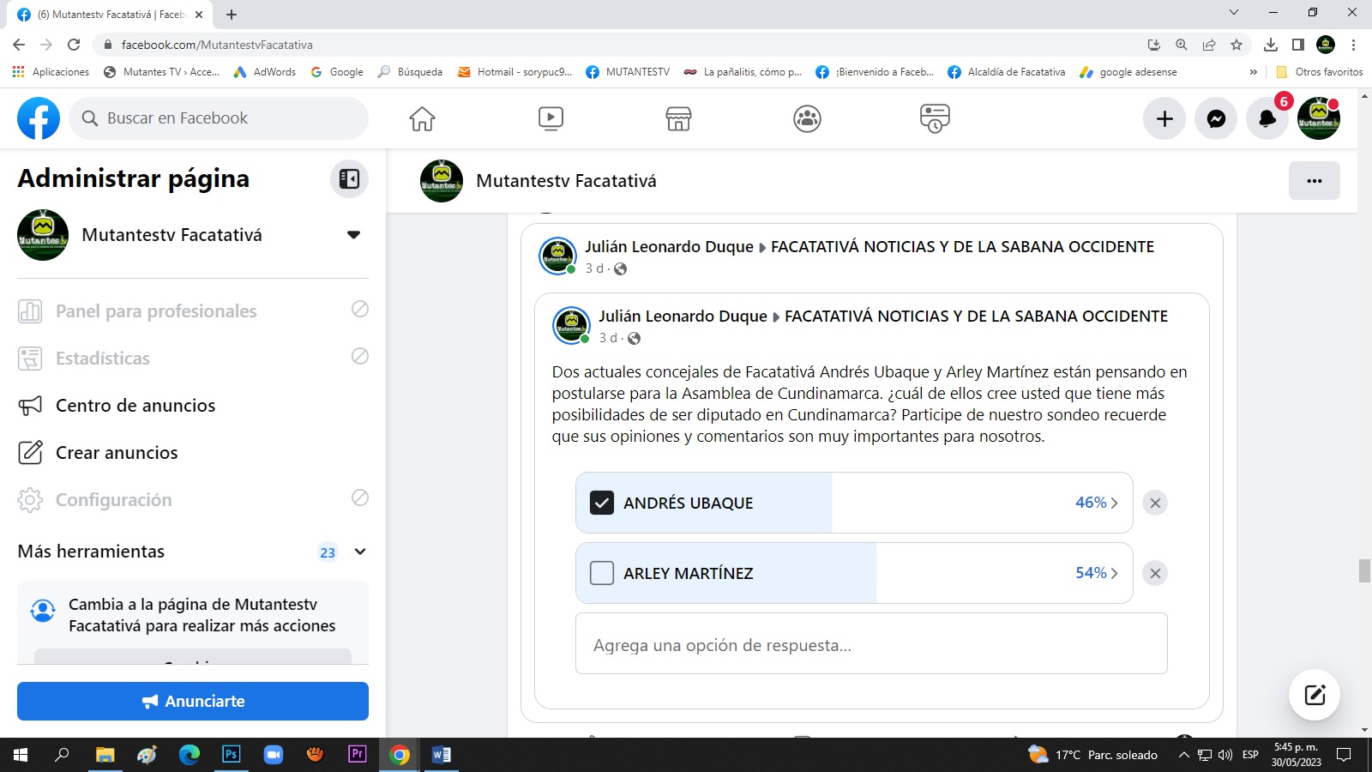This screenshot has width=1372, height=772.
Task: Open Centro de anuncios menu item
Action: click(x=135, y=406)
